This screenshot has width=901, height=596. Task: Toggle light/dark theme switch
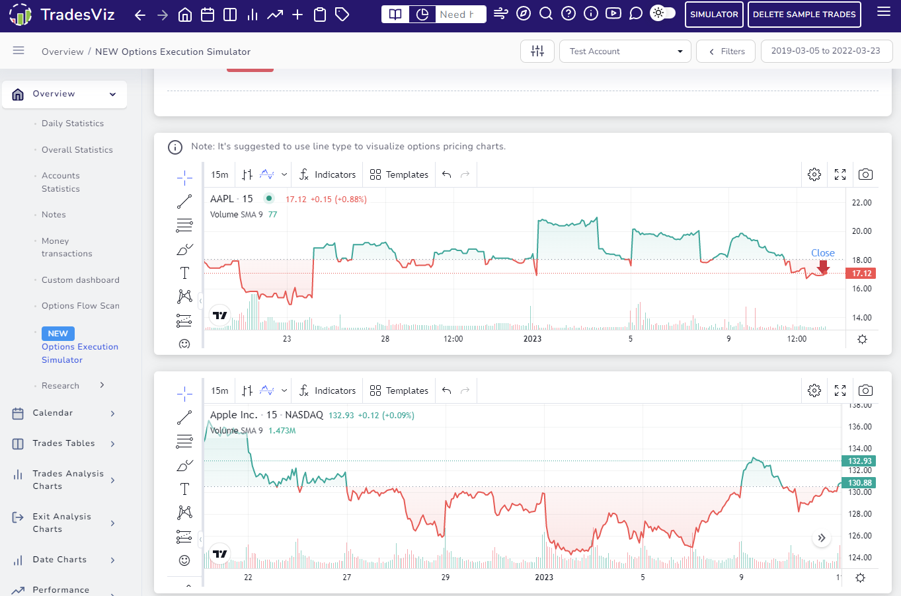[x=663, y=13]
